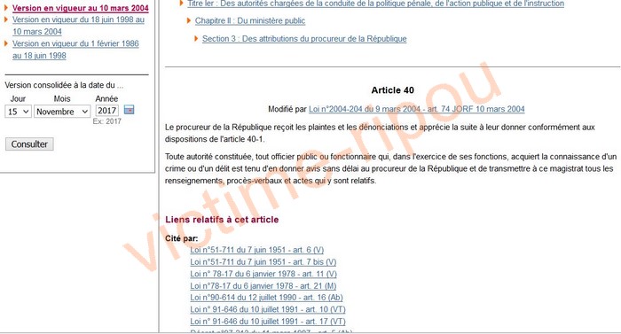
Task: Open Chapitre II : Du ministère public
Action: click(250, 20)
